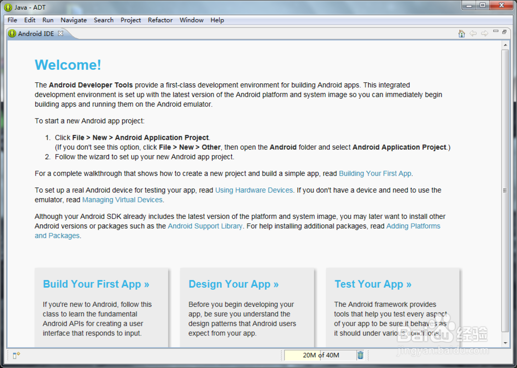Screen dimensions: 517x368
Task: Click the text 'To start a new Android app project:'
Action: point(89,121)
